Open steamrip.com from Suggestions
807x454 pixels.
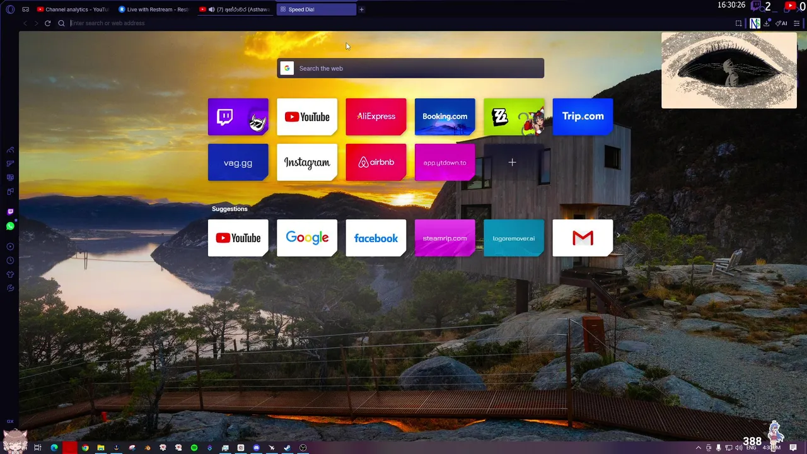click(444, 238)
